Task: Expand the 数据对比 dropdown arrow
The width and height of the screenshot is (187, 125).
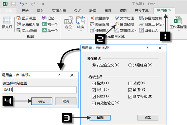Action: [136, 31]
